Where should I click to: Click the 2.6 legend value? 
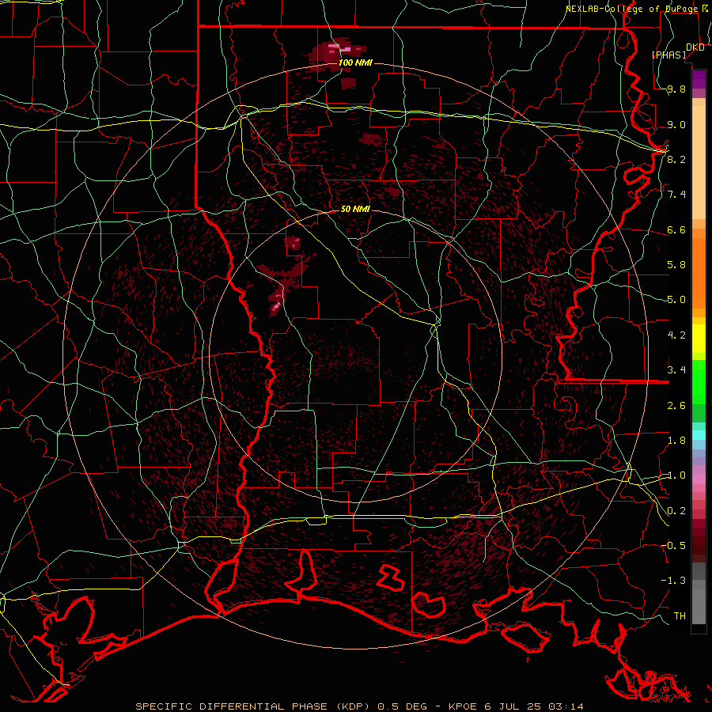click(676, 406)
